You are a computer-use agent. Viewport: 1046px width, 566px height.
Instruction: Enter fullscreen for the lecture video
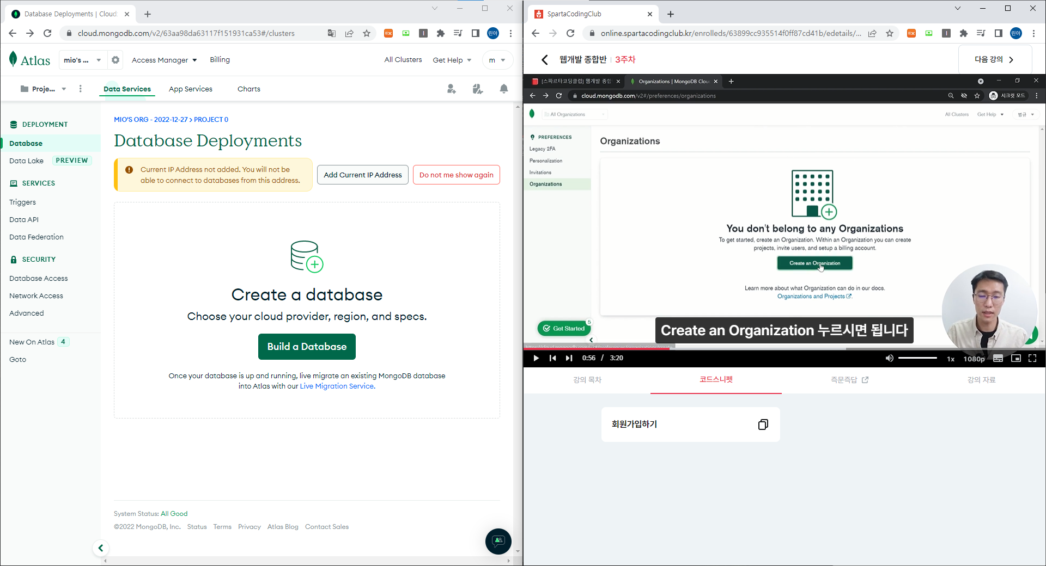point(1032,358)
